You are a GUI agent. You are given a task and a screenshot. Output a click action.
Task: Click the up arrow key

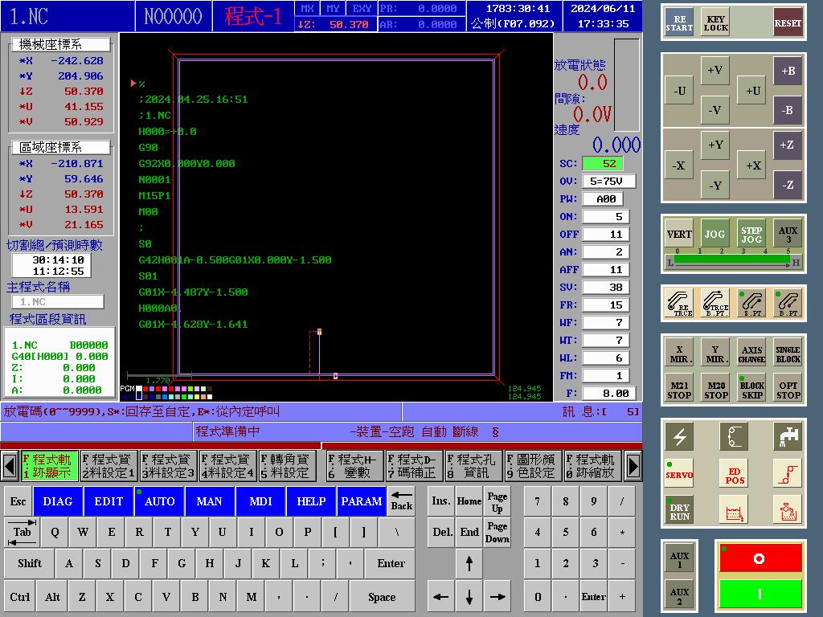click(x=469, y=563)
